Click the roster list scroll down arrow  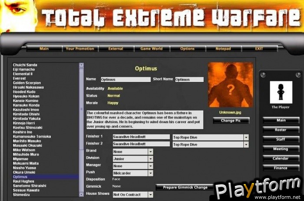click(x=82, y=195)
